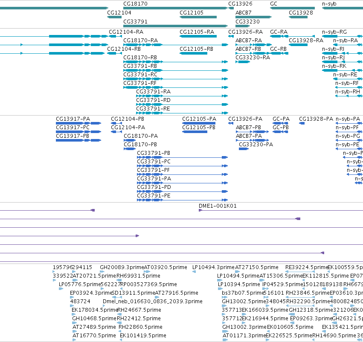Select the bs37b07.5prime EST label
The width and height of the screenshot is (363, 342).
(x=243, y=293)
